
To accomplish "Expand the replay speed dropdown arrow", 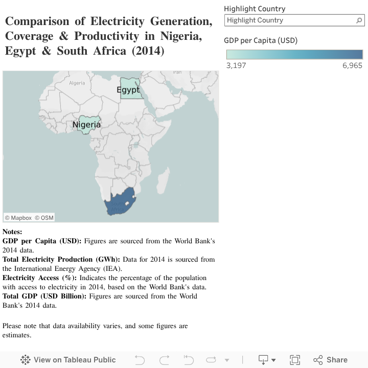I will pos(227,360).
